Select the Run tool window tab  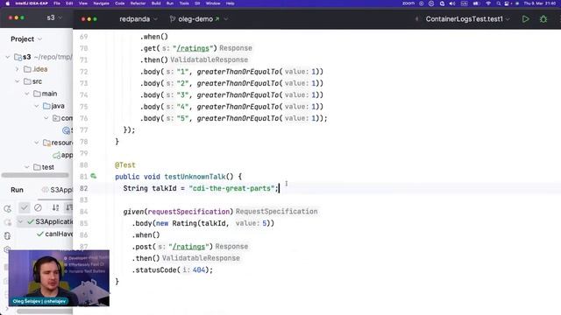17,190
